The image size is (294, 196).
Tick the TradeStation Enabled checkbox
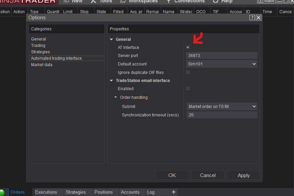pyautogui.click(x=188, y=88)
